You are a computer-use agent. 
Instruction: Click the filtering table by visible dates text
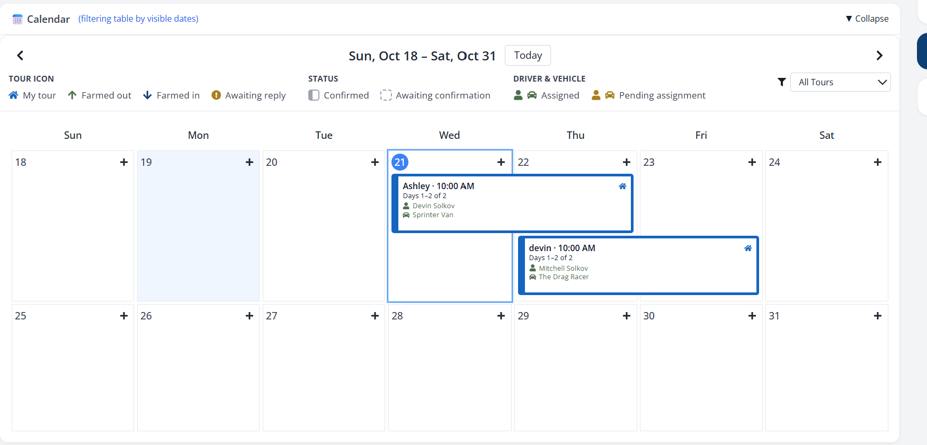(x=138, y=19)
